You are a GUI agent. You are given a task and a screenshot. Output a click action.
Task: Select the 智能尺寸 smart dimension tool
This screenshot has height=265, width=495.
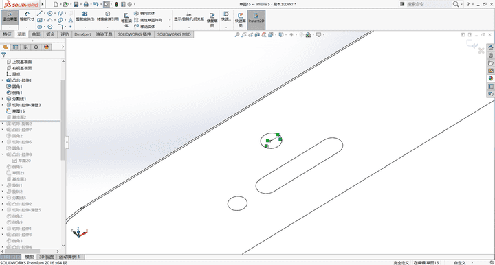[x=27, y=16]
